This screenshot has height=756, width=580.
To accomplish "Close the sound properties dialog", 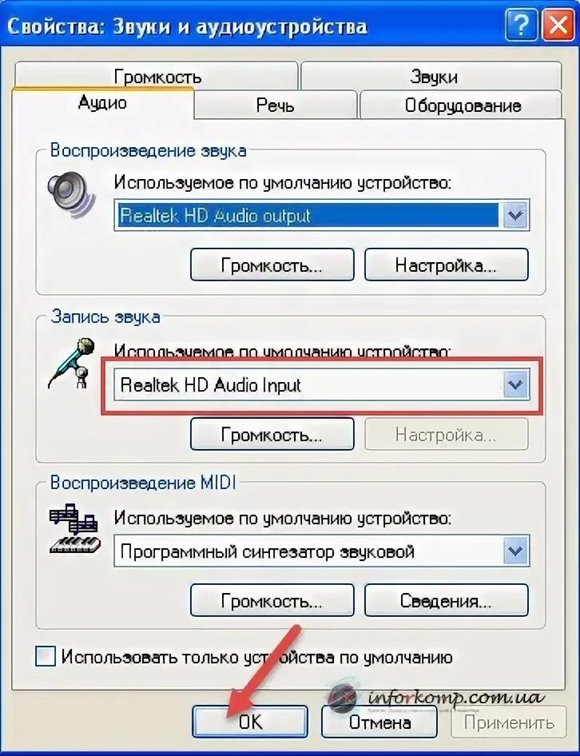I will coord(558,25).
